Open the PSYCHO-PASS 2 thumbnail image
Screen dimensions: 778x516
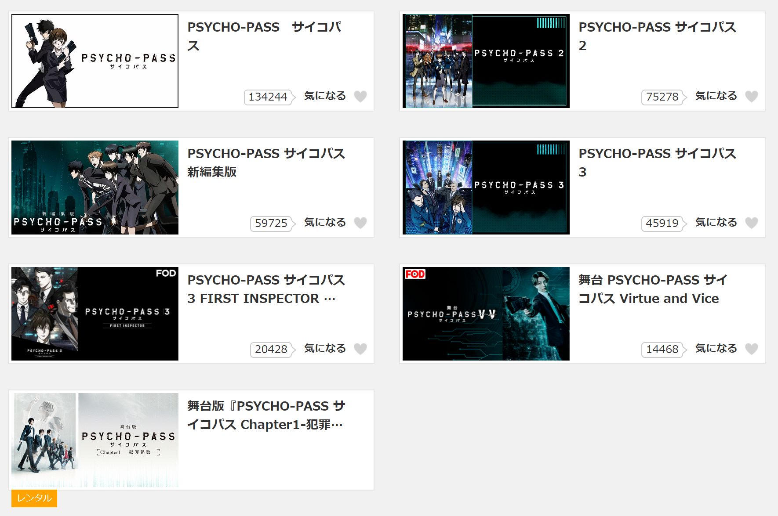pyautogui.click(x=486, y=61)
